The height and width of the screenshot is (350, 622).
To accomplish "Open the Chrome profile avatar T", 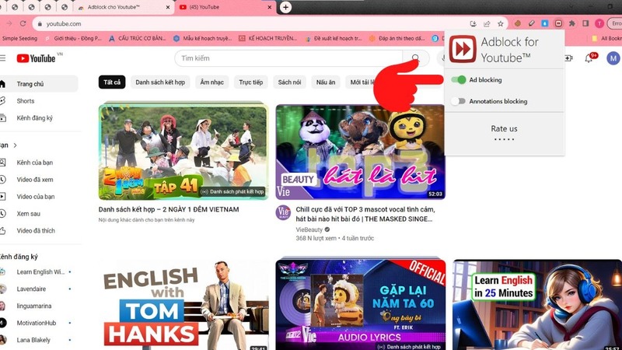I will pyautogui.click(x=599, y=24).
